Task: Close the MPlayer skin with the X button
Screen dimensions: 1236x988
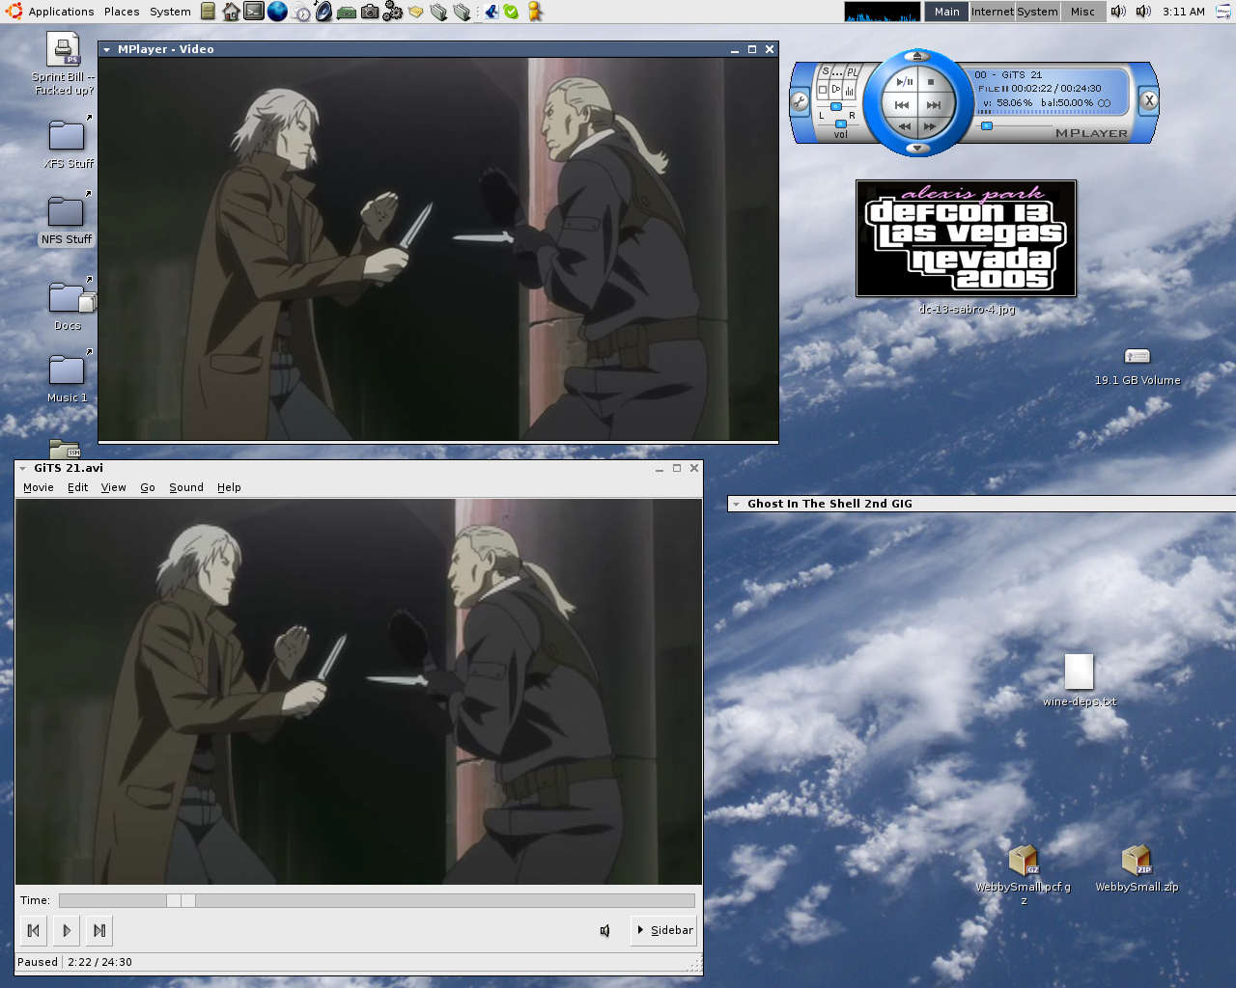Action: 1149,99
